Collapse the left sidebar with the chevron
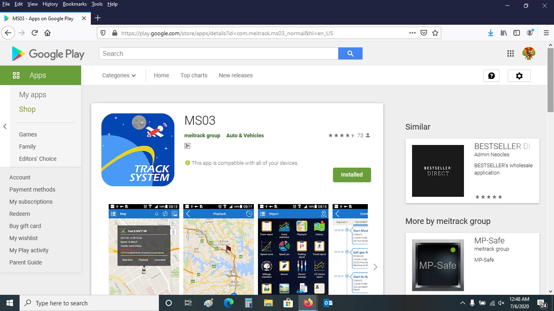The height and width of the screenshot is (311, 554). [x=5, y=126]
